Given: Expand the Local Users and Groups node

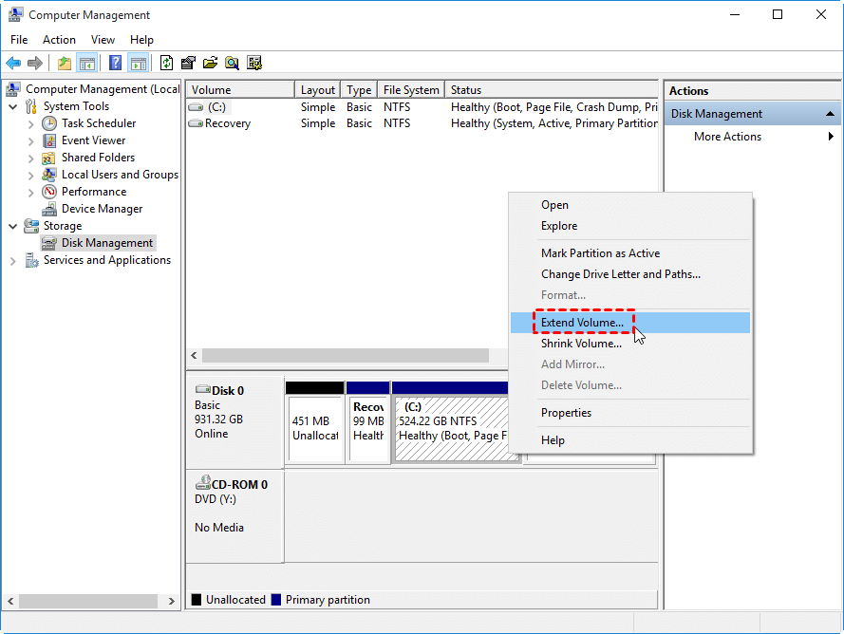Looking at the screenshot, I should coord(30,176).
